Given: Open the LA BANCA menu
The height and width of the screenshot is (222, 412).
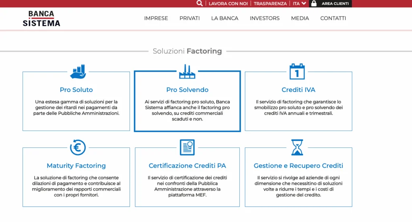Looking at the screenshot, I should click(225, 18).
